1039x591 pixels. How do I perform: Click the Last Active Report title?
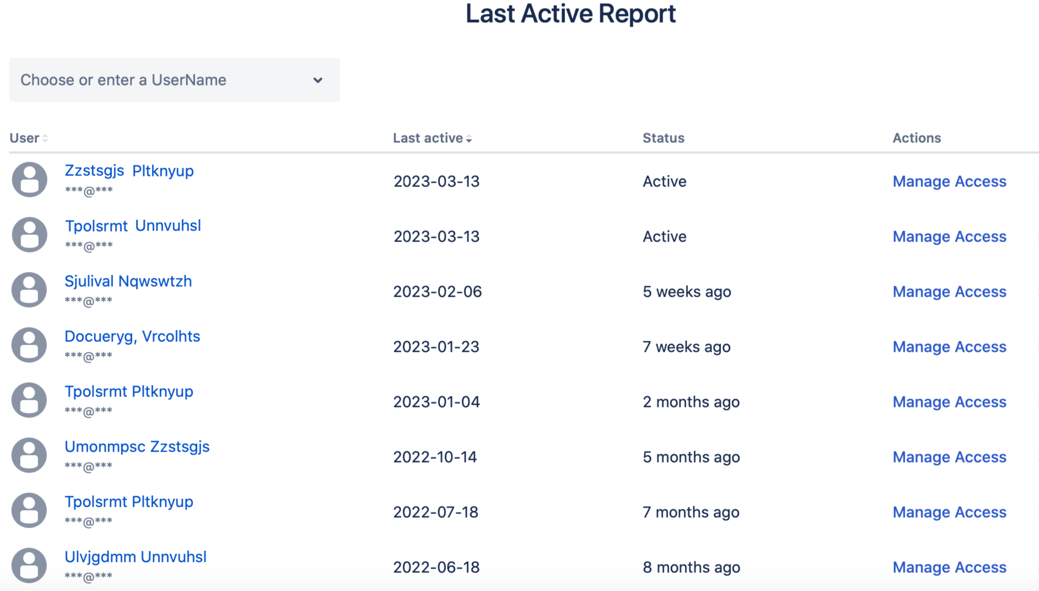571,14
